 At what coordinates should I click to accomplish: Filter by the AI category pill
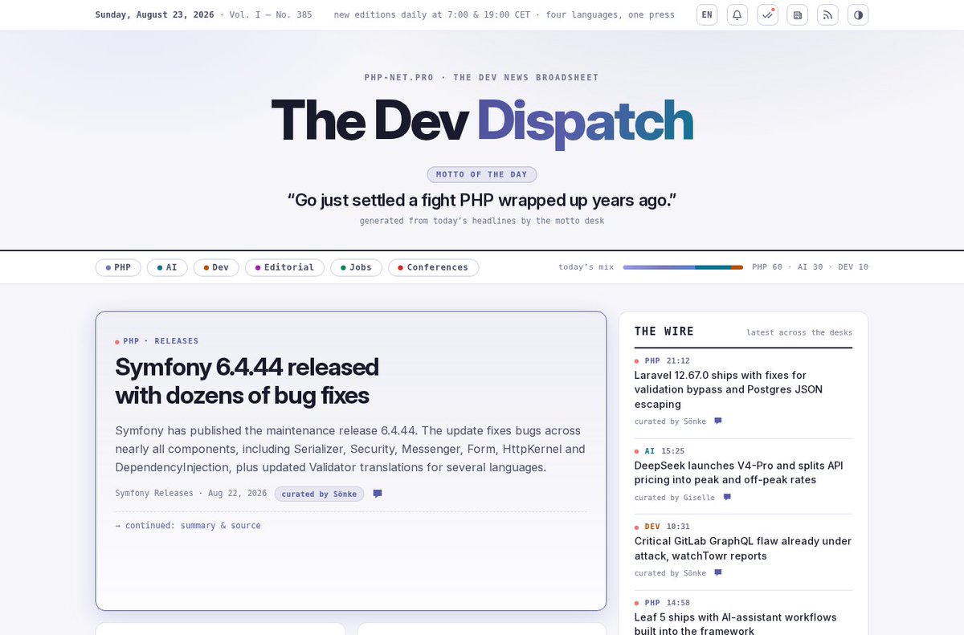(167, 267)
